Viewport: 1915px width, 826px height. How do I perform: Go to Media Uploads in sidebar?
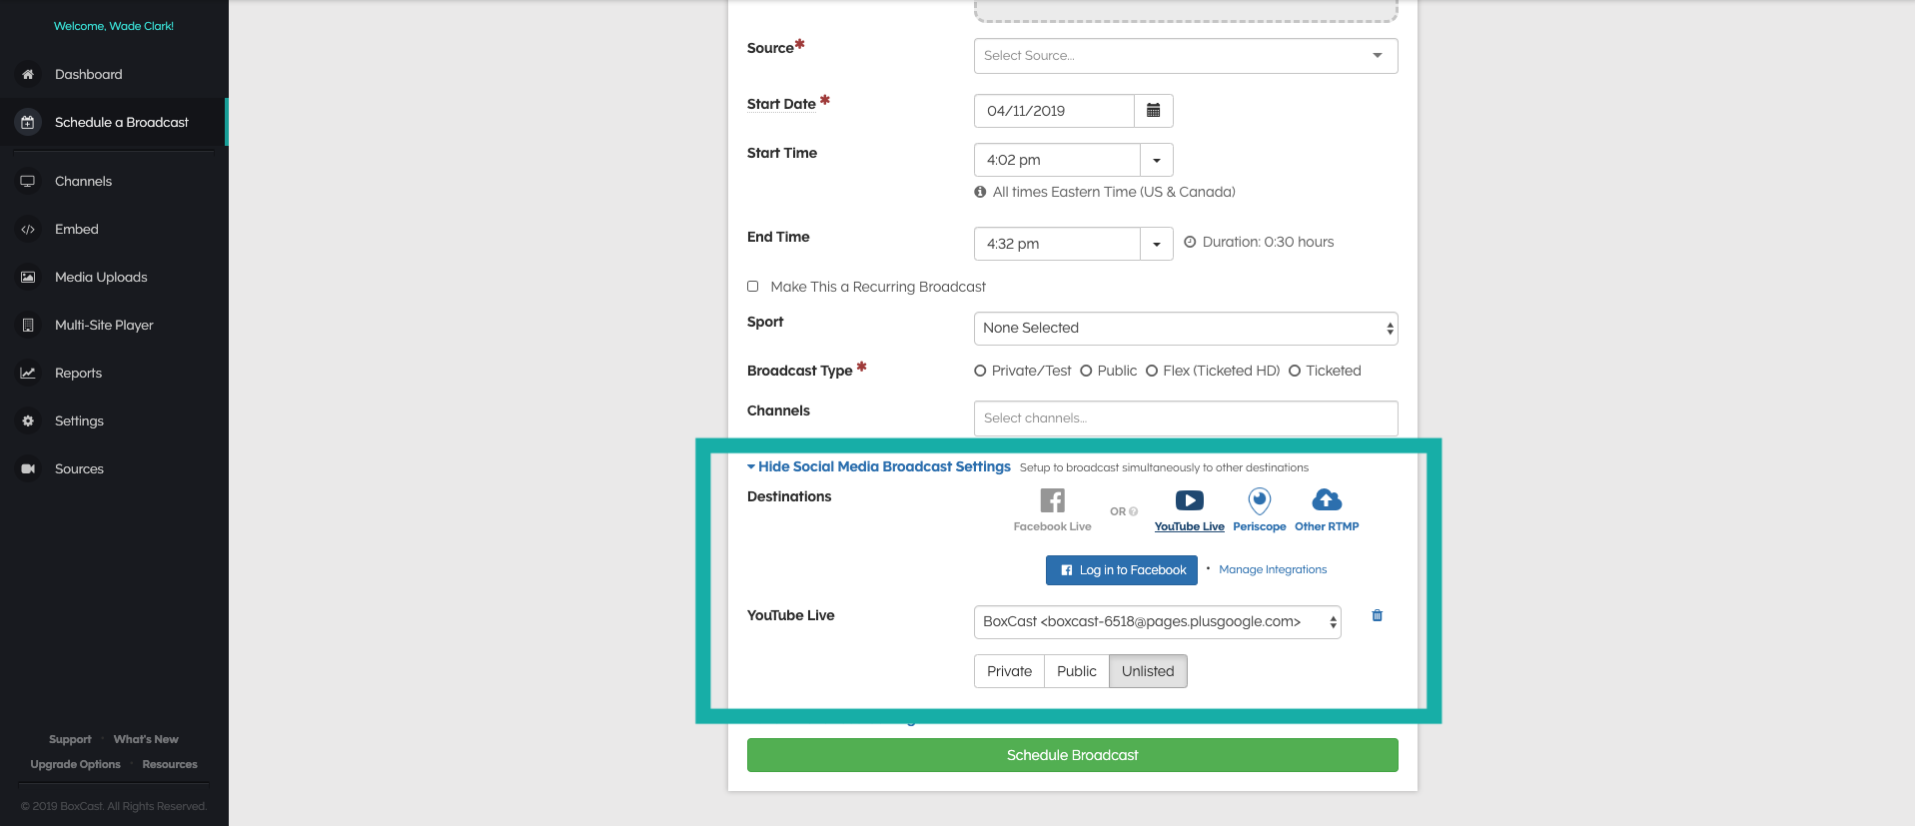coord(101,278)
